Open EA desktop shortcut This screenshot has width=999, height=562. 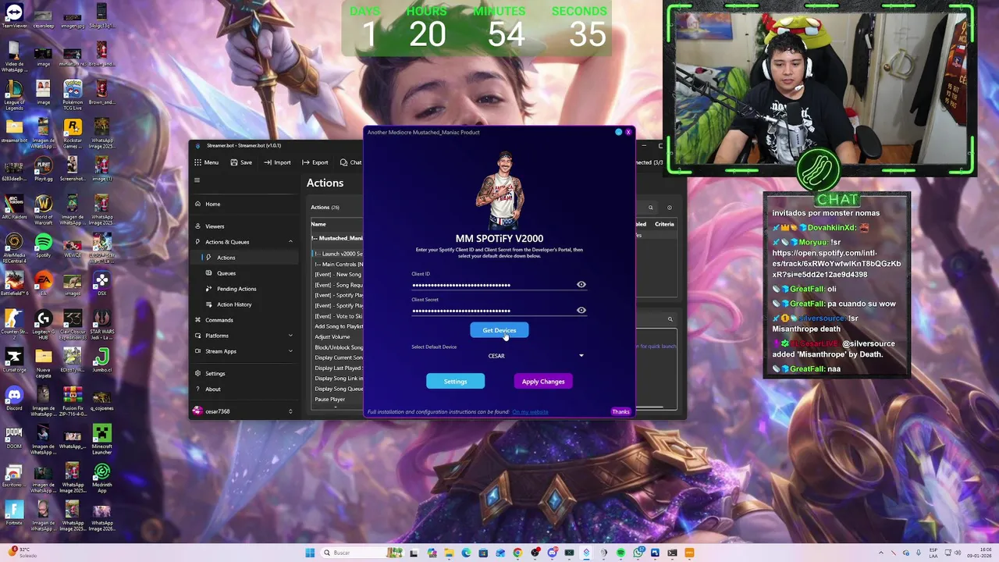click(43, 283)
